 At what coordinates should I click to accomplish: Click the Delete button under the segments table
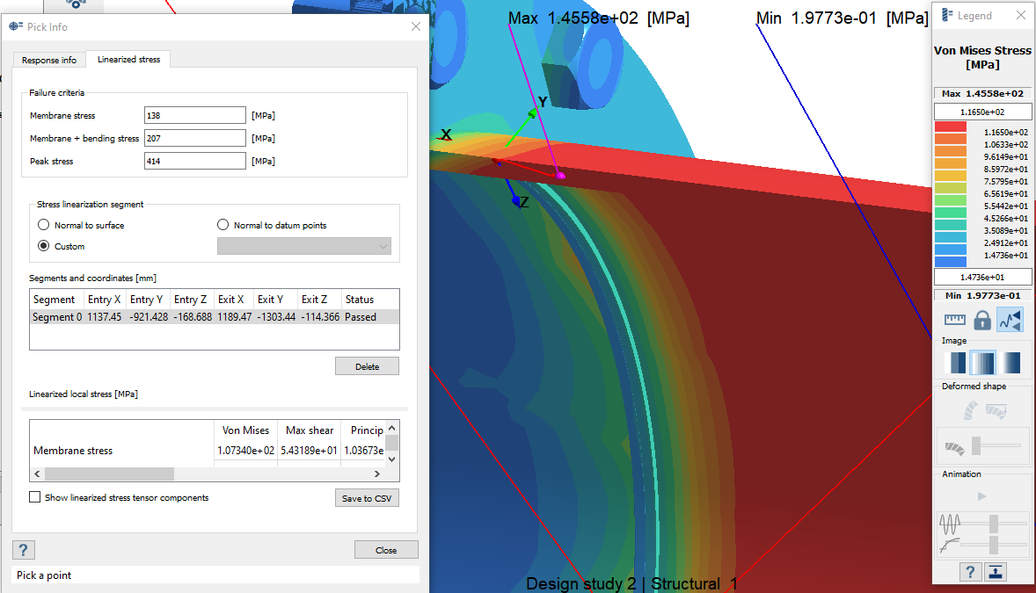click(x=367, y=365)
